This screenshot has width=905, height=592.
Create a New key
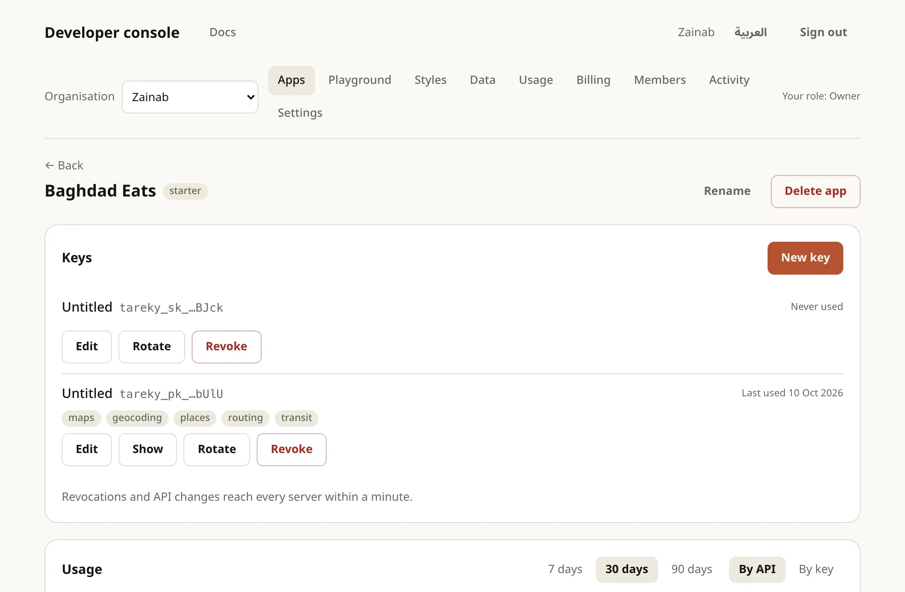pyautogui.click(x=805, y=258)
